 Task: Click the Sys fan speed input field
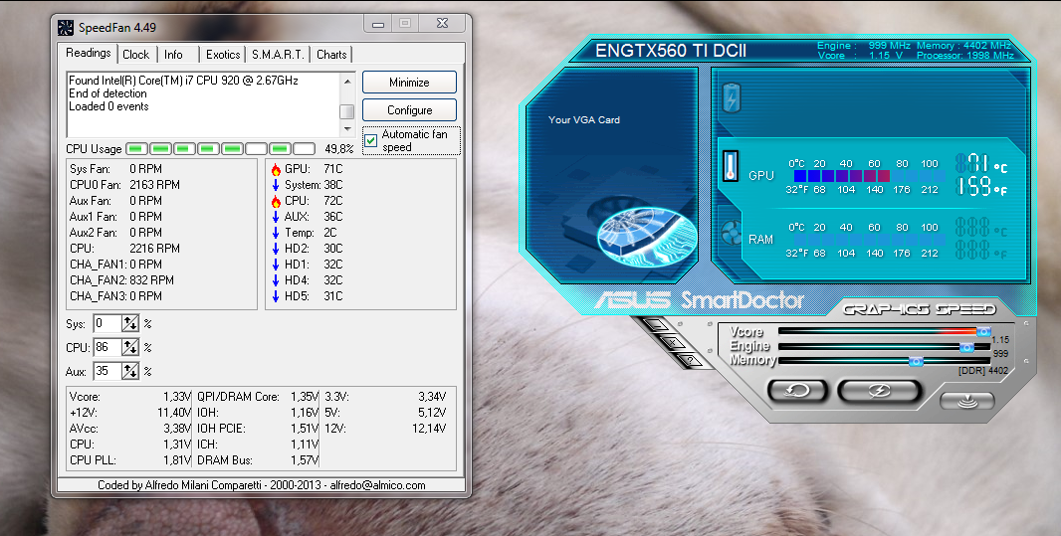coord(106,323)
